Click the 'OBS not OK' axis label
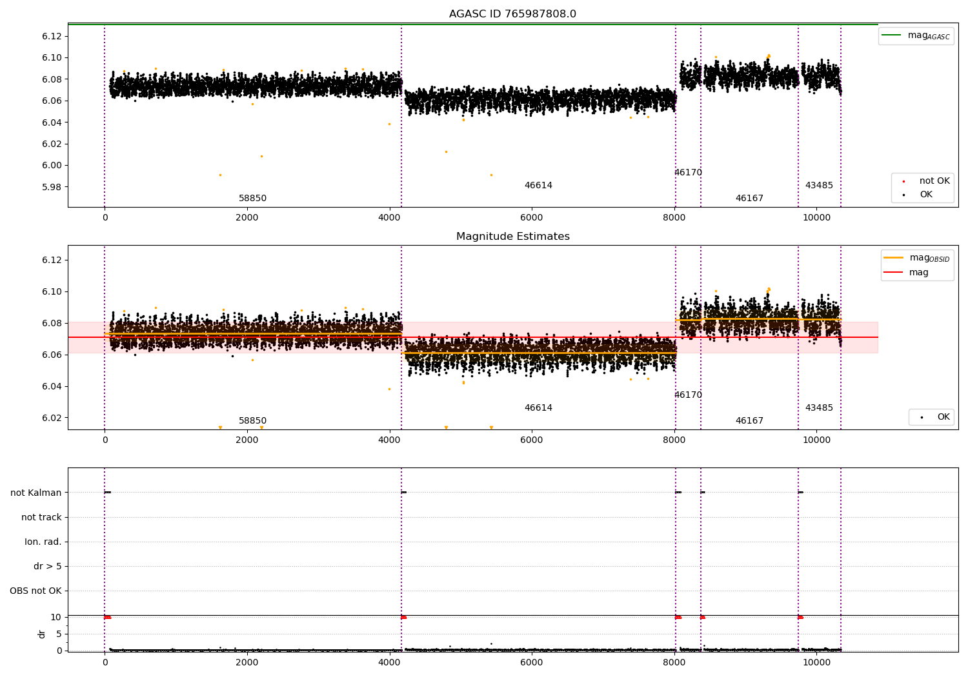Image resolution: width=968 pixels, height=677 pixels. (35, 591)
